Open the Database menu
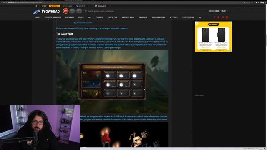This screenshot has height=150, width=267. tap(70, 17)
